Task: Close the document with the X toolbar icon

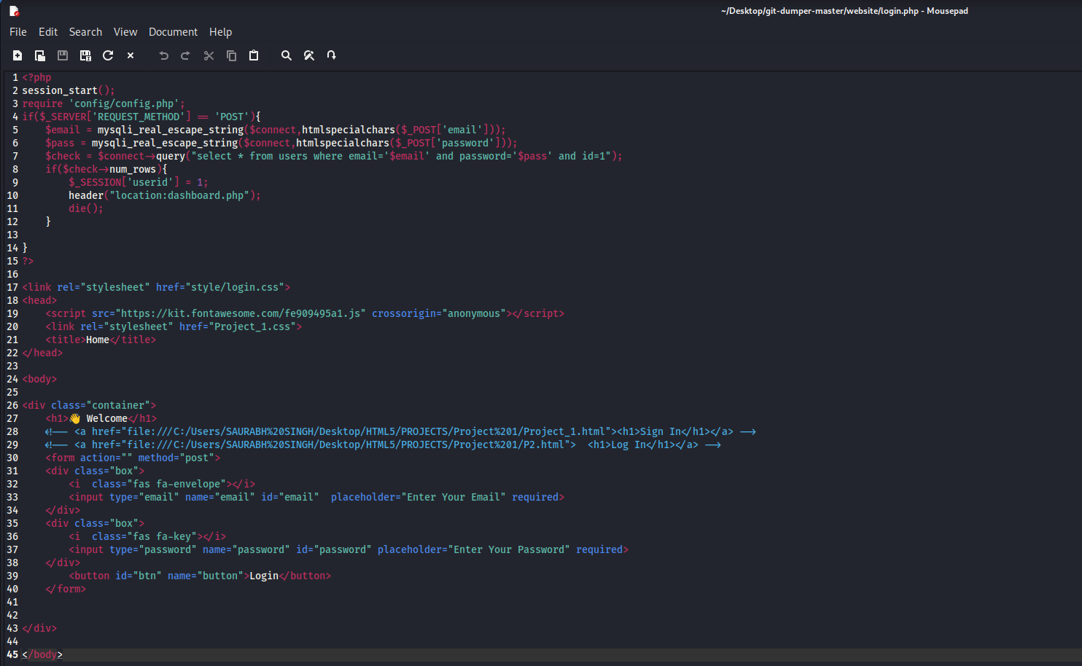Action: (131, 55)
